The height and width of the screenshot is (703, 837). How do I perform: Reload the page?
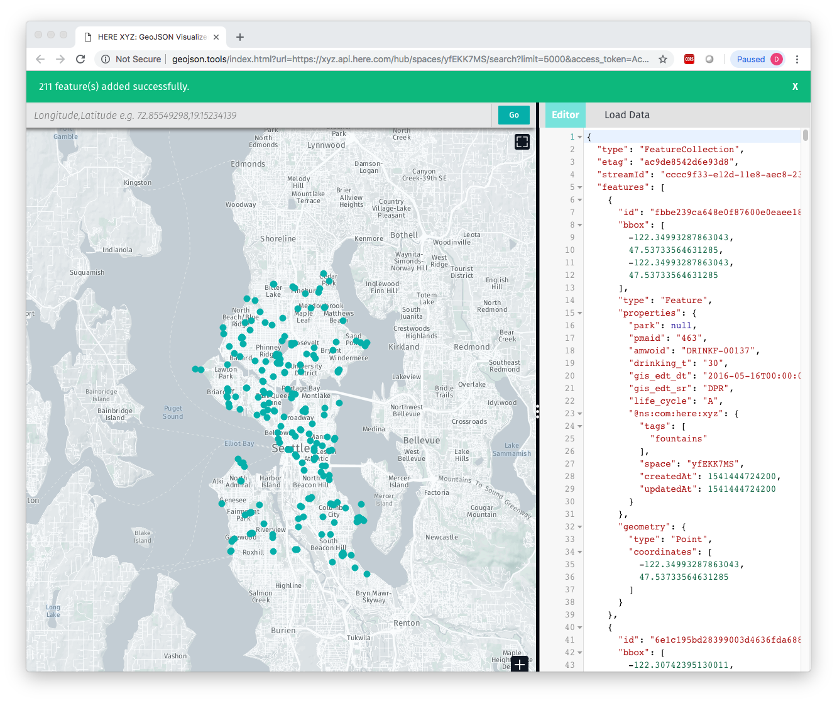[x=80, y=59]
